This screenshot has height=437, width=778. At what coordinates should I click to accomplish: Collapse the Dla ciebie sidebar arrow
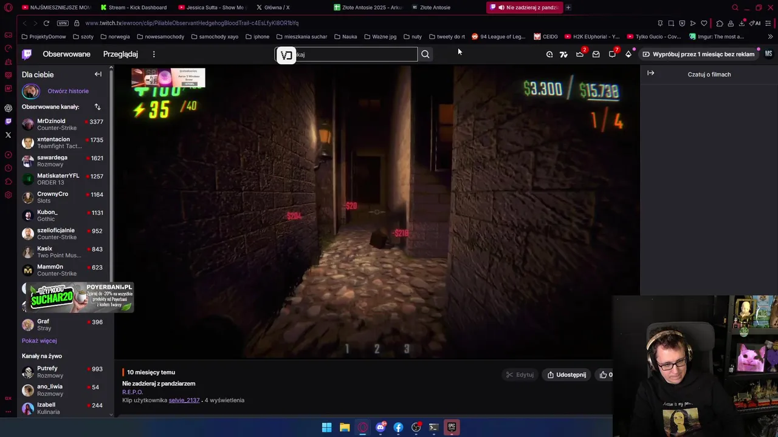(98, 74)
